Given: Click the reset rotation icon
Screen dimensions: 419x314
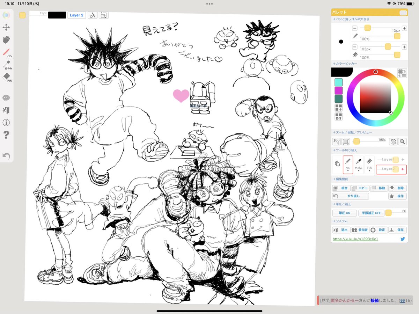Looking at the screenshot, I should tap(393, 141).
